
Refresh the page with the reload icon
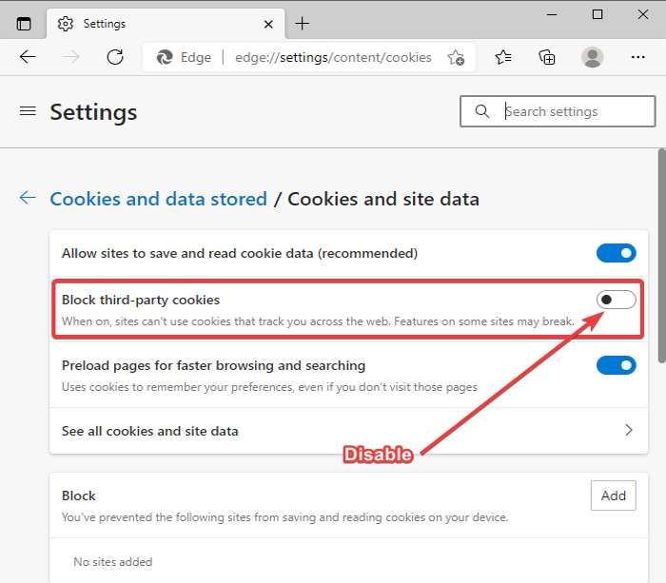coord(115,57)
